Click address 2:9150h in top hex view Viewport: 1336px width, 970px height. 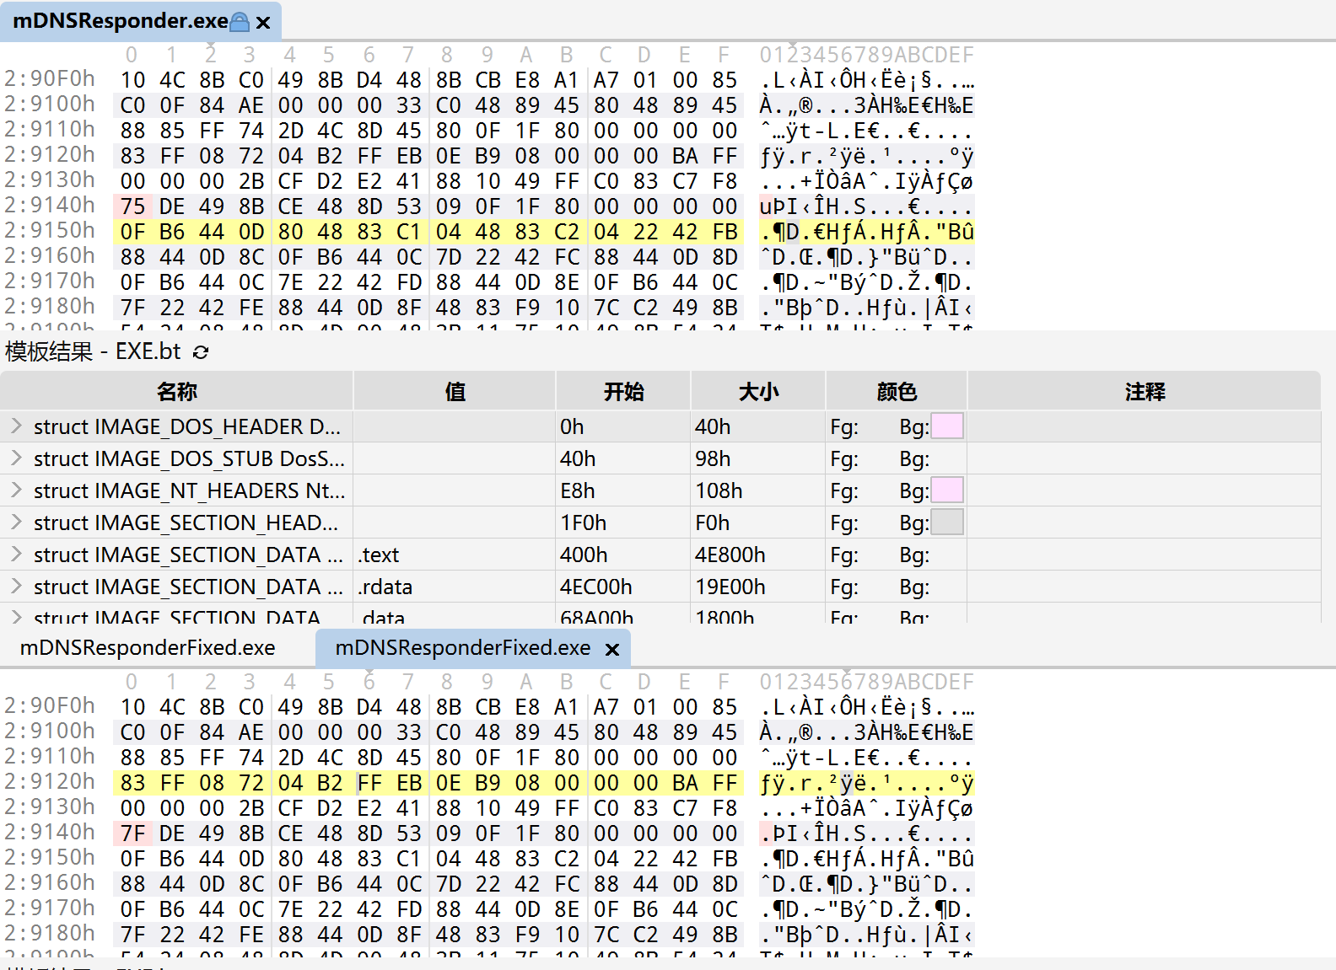[50, 230]
